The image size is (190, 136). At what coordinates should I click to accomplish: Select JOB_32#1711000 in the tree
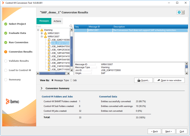pos(60,69)
